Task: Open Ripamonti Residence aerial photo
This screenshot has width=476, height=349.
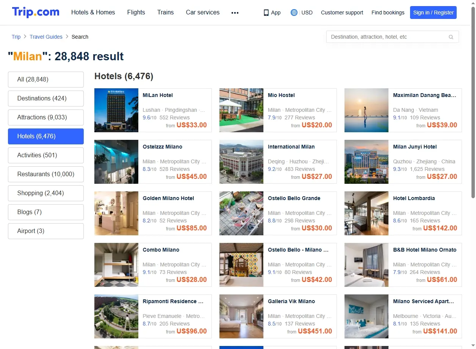Action: 116,316
